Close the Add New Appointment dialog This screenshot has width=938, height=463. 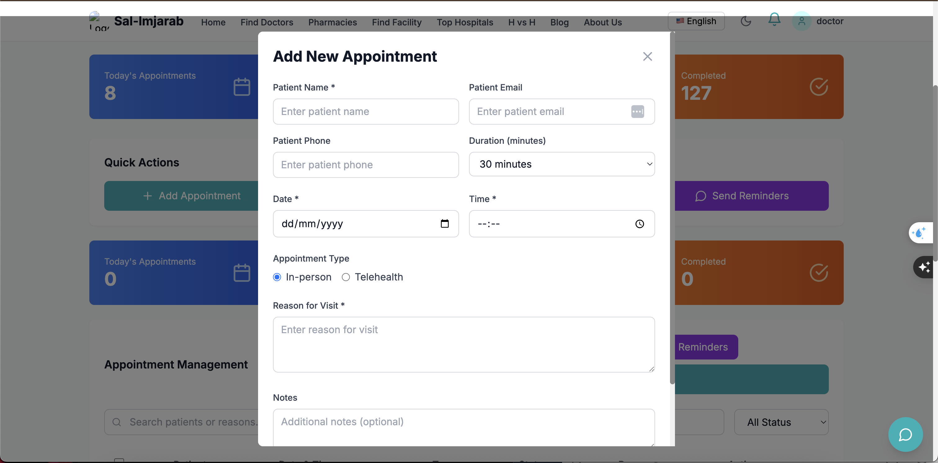pos(647,56)
